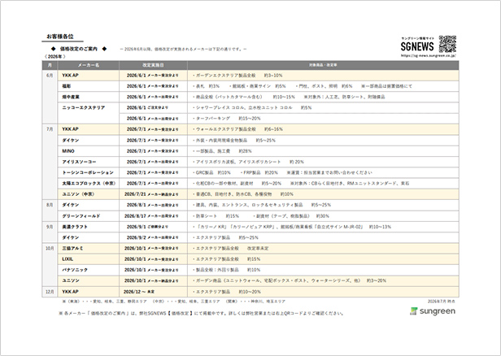Select the 6月 month cell
Image resolution: width=501 pixels, height=356 pixels.
tap(50, 97)
